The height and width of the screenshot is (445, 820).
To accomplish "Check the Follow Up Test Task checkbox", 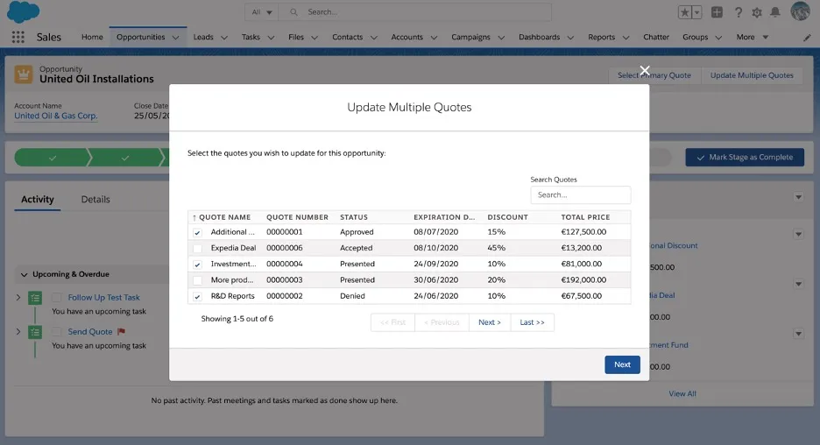I will (56, 298).
